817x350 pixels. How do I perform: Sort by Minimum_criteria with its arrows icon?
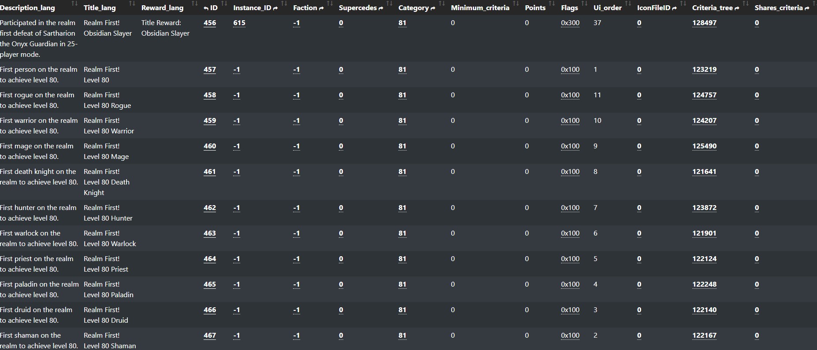tap(516, 4)
